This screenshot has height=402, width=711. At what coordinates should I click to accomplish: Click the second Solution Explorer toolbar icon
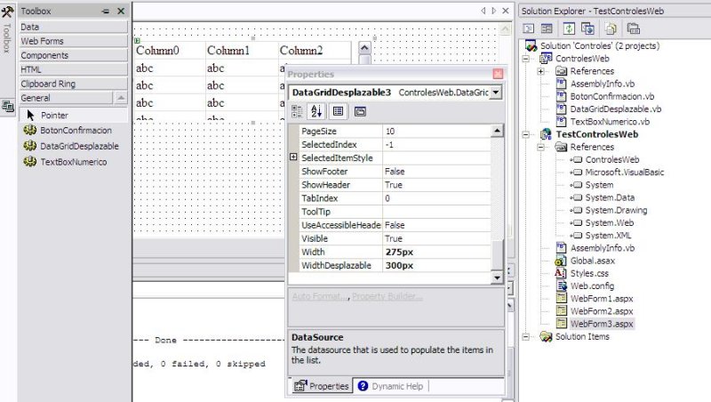(547, 28)
